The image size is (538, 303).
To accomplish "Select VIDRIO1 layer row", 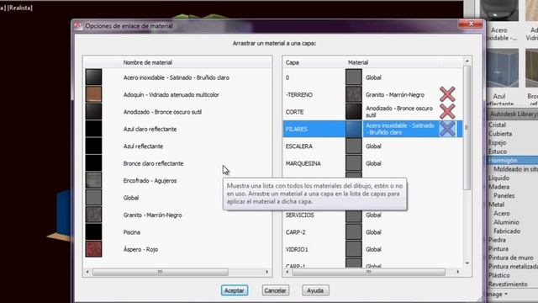I will pyautogui.click(x=372, y=249).
